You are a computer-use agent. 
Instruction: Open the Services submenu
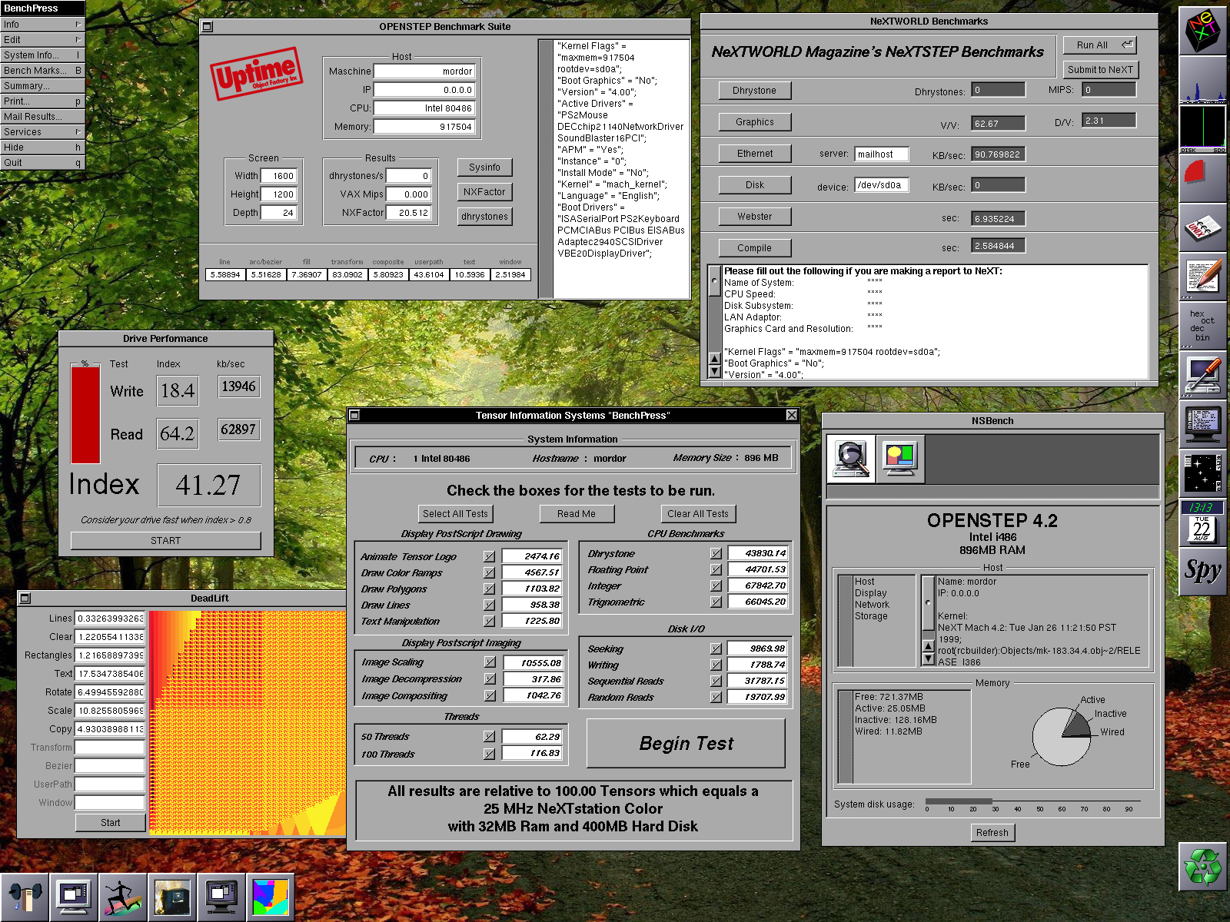(x=42, y=132)
